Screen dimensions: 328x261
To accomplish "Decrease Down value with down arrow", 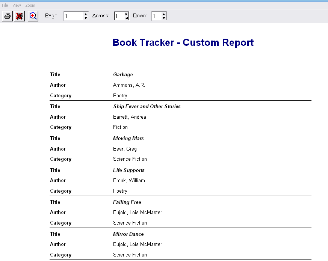I will [x=164, y=18].
